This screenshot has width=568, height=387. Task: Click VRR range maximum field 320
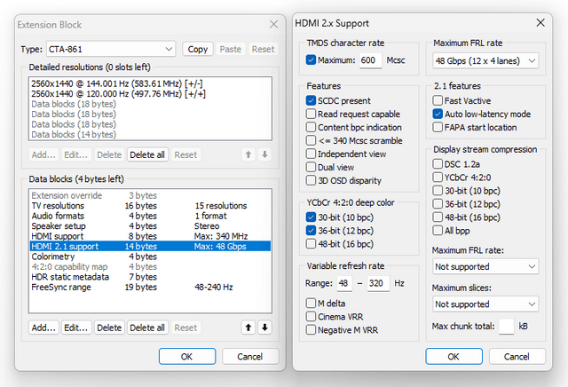coord(378,283)
